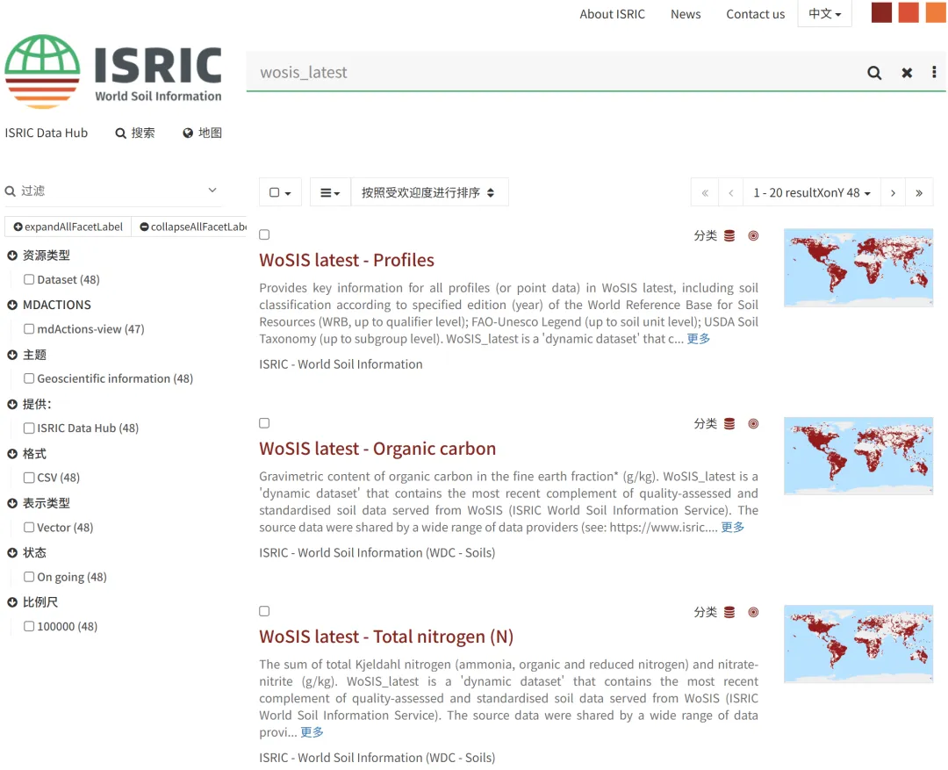Collapse the 表示类型 facet arrow icon
Viewport: 948px width, 770px height.
pos(12,503)
